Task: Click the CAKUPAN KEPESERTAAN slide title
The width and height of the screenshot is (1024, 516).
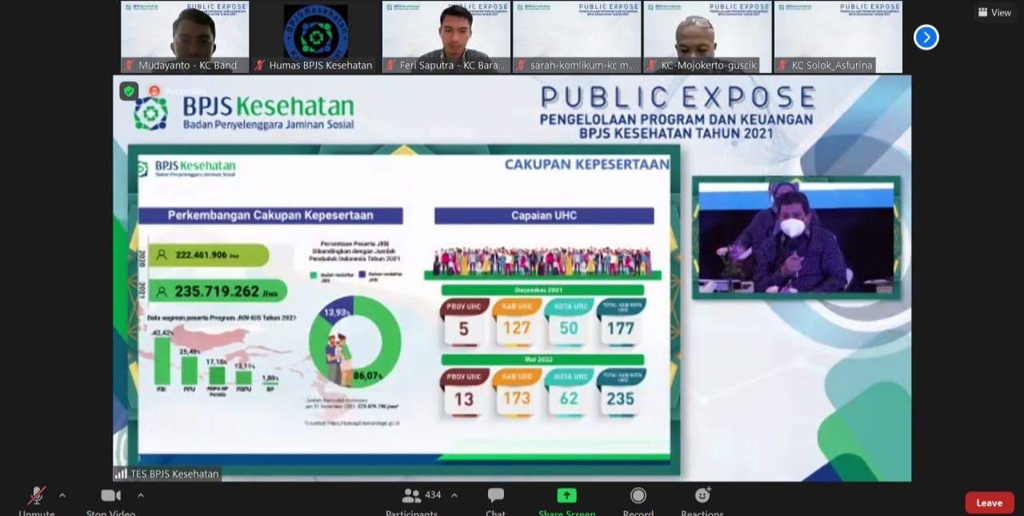Action: (586, 165)
